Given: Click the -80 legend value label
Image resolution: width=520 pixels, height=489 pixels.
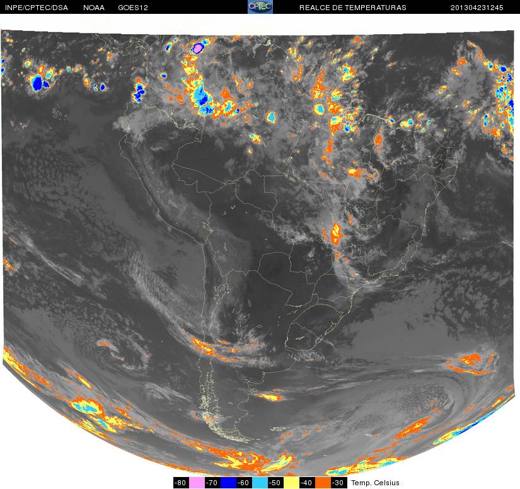Looking at the screenshot, I should pyautogui.click(x=181, y=482).
